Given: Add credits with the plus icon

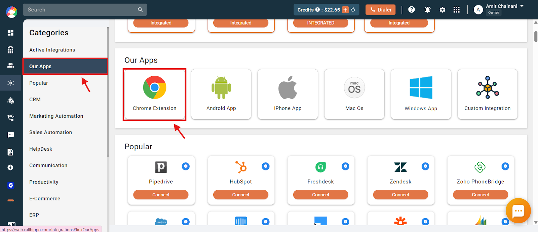Looking at the screenshot, I should (x=345, y=10).
